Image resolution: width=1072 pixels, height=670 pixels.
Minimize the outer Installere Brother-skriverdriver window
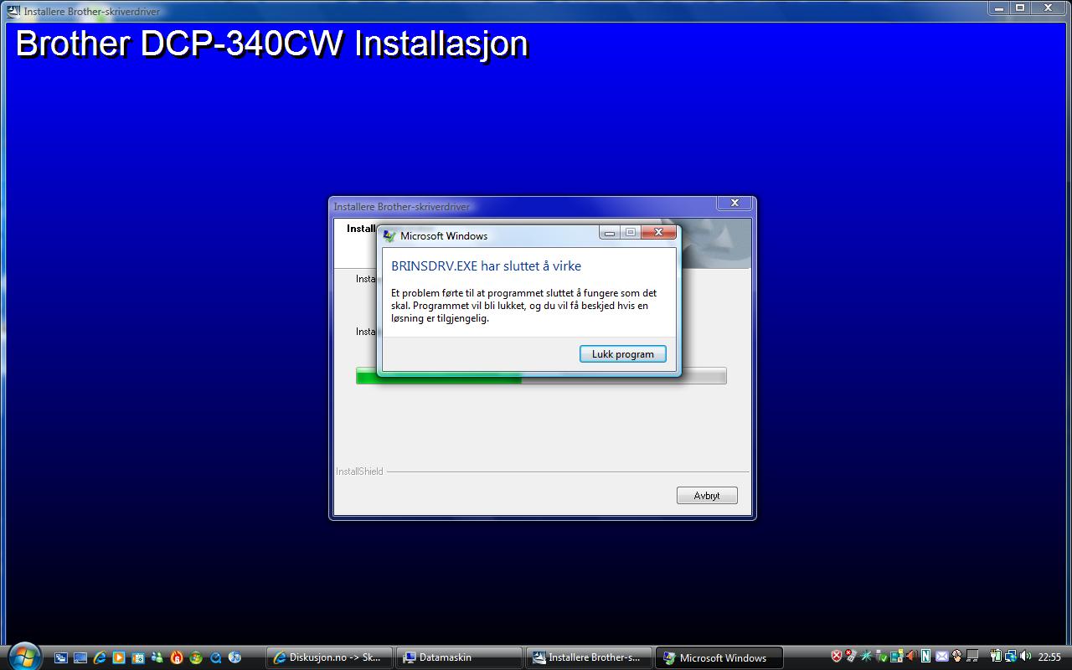click(x=999, y=8)
